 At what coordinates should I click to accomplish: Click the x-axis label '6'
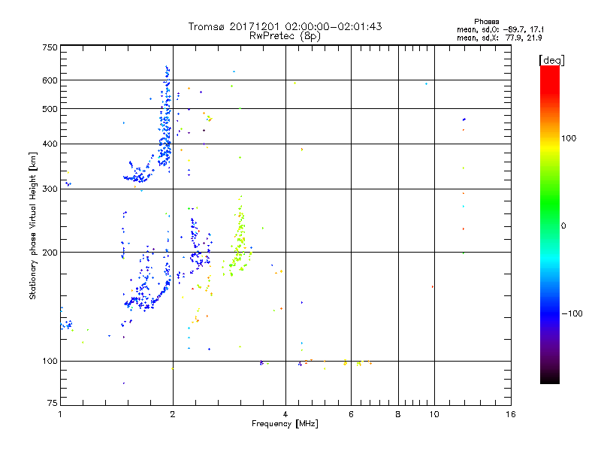351,414
